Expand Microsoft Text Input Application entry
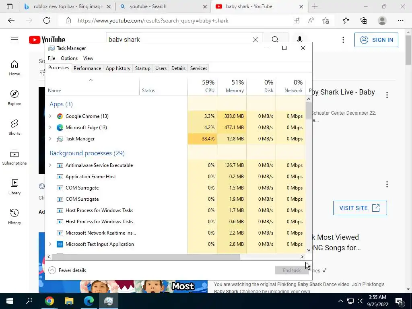Image resolution: width=412 pixels, height=309 pixels. pyautogui.click(x=50, y=244)
